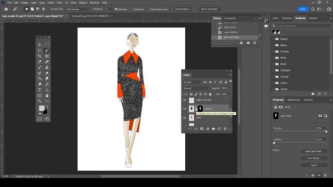The image size is (333, 187).
Task: Add layer style fx in Layers panel
Action: pos(196,129)
